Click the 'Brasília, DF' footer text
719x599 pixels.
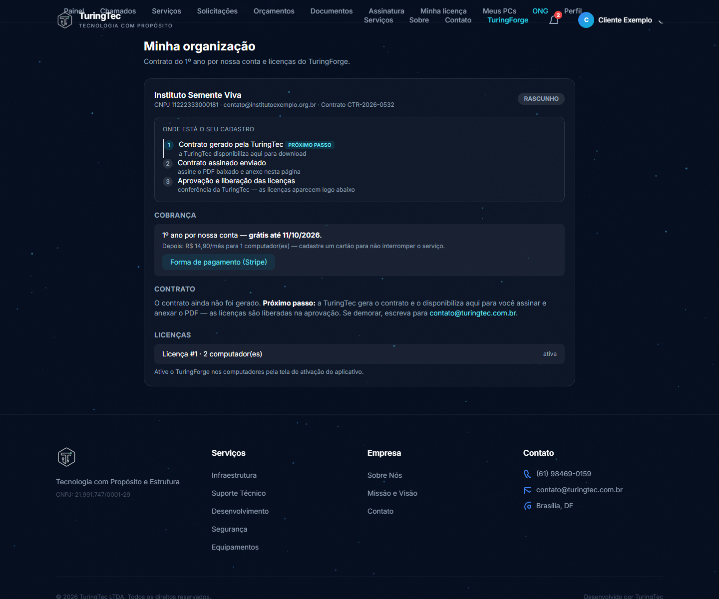click(x=555, y=506)
